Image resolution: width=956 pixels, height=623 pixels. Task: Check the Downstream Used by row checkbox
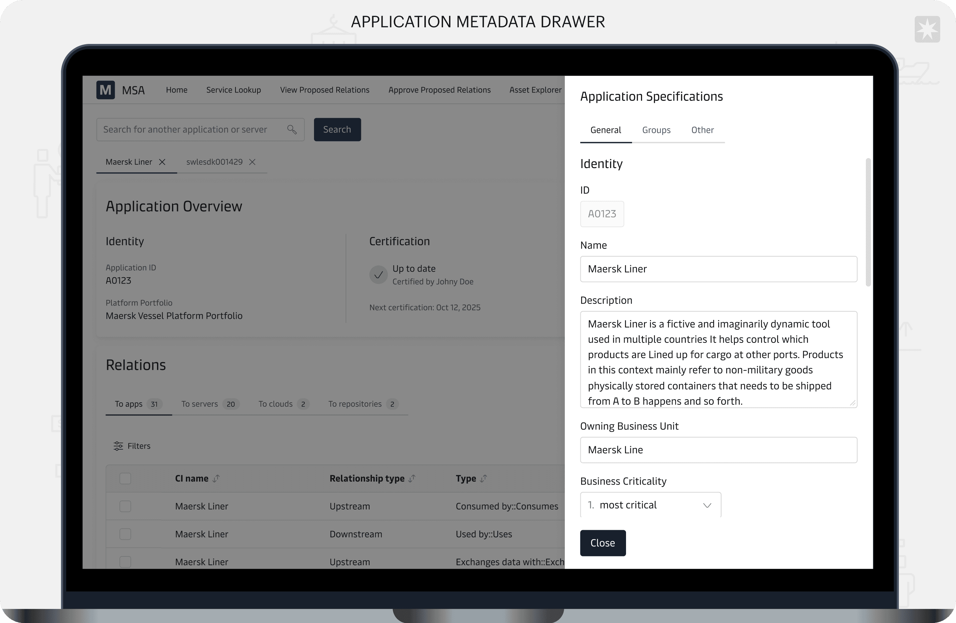pos(125,534)
